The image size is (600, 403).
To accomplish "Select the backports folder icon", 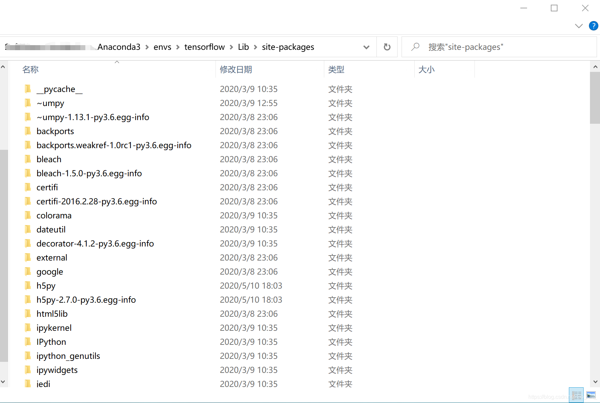I will pos(28,131).
